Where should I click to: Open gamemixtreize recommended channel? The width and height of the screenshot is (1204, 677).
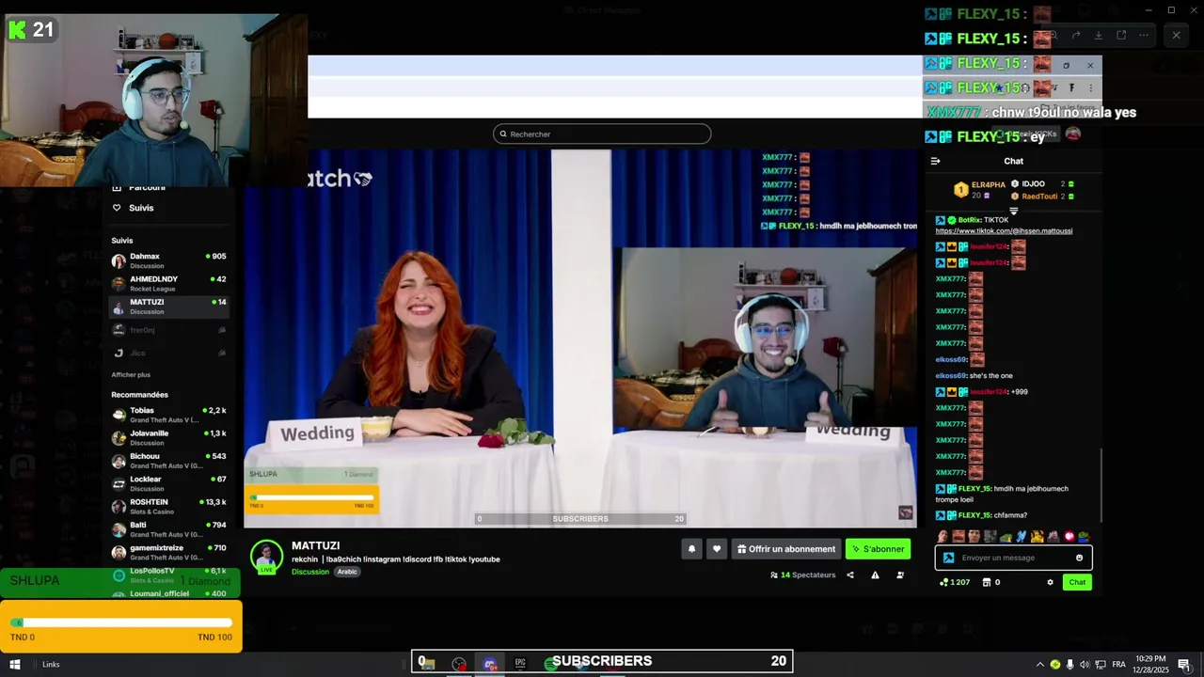click(x=169, y=552)
